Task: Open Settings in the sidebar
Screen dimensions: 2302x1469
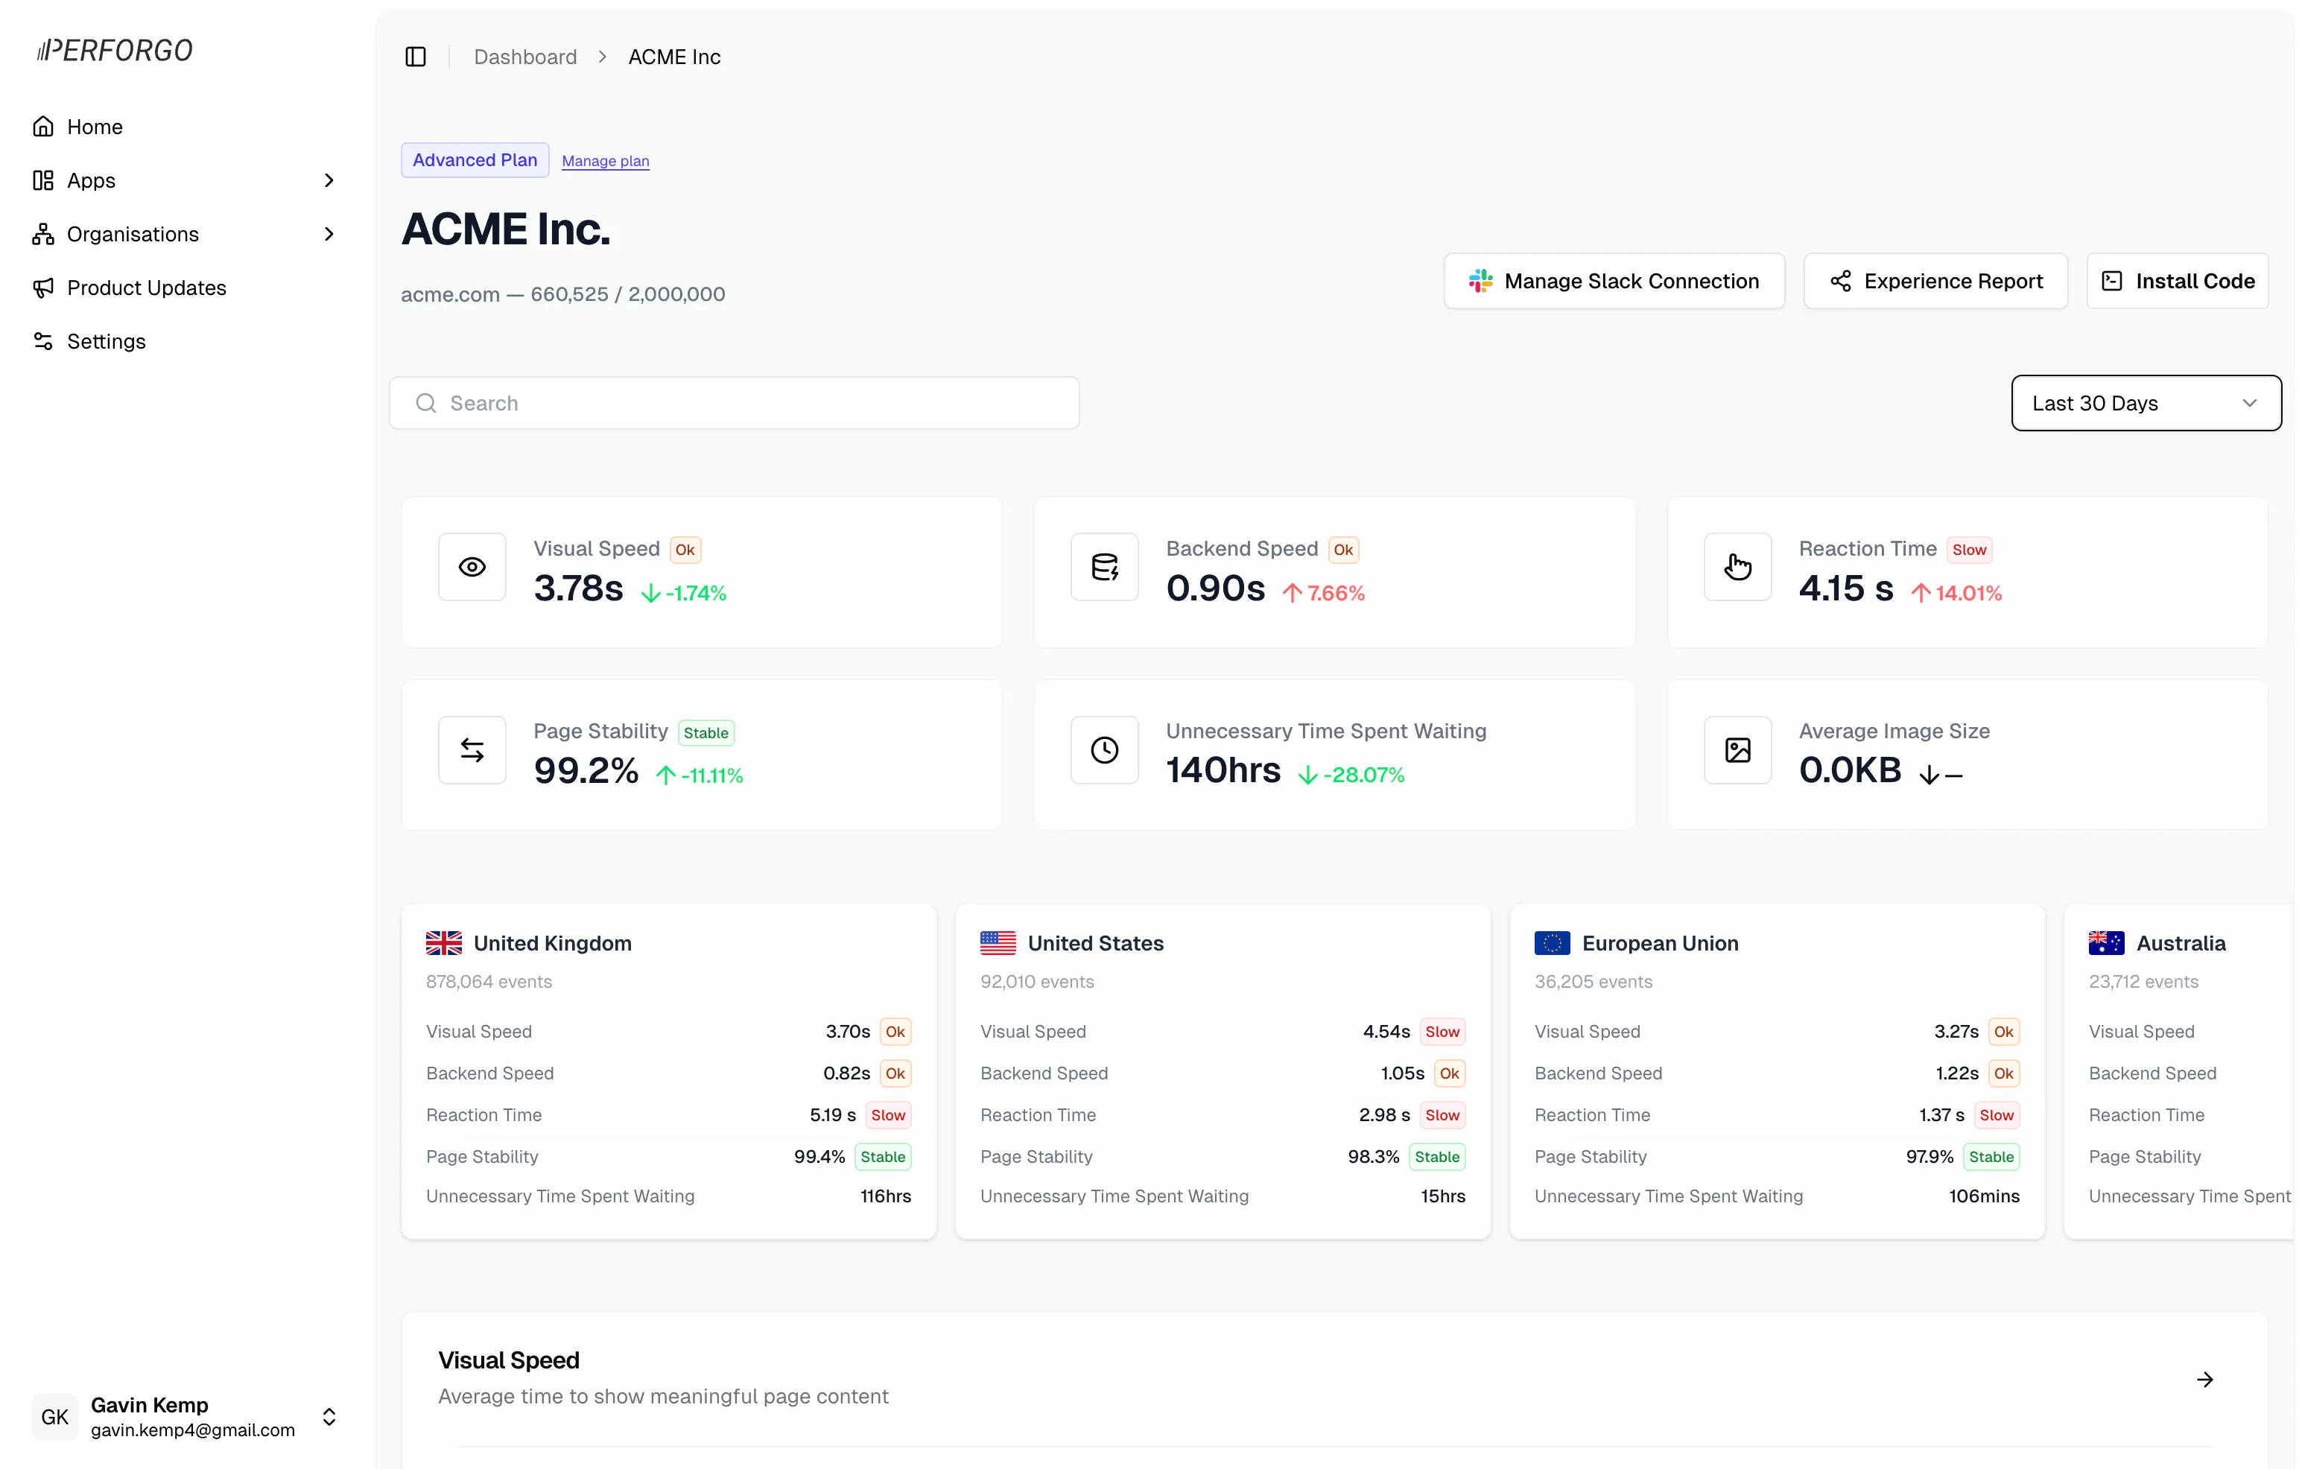Action: (188, 341)
